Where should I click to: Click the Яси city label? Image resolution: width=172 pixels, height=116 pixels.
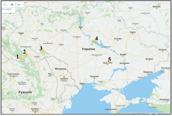point(50,74)
